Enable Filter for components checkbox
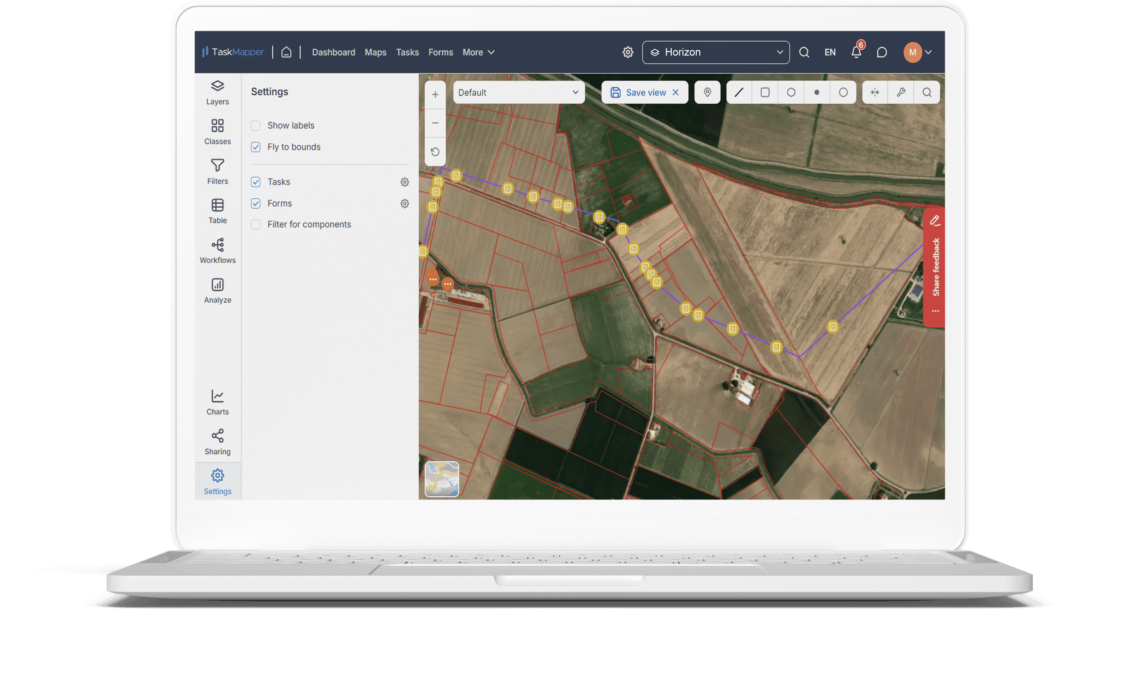This screenshot has width=1124, height=684. tap(256, 224)
